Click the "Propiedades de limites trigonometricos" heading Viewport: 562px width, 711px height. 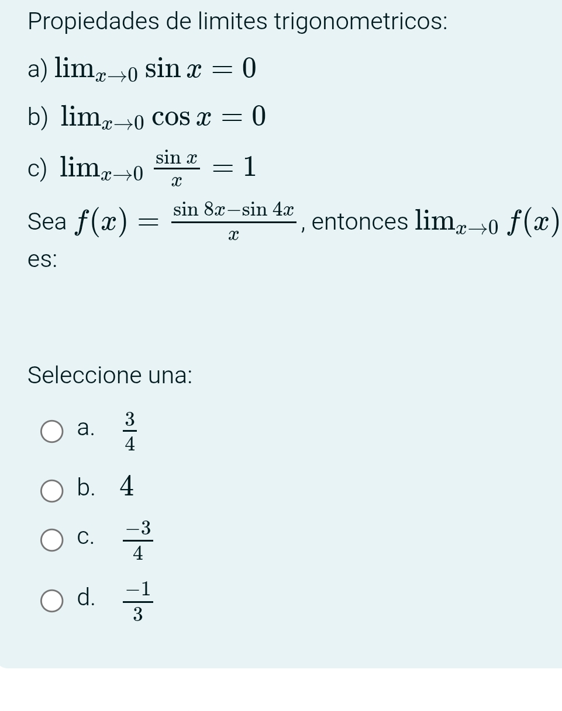(x=237, y=22)
